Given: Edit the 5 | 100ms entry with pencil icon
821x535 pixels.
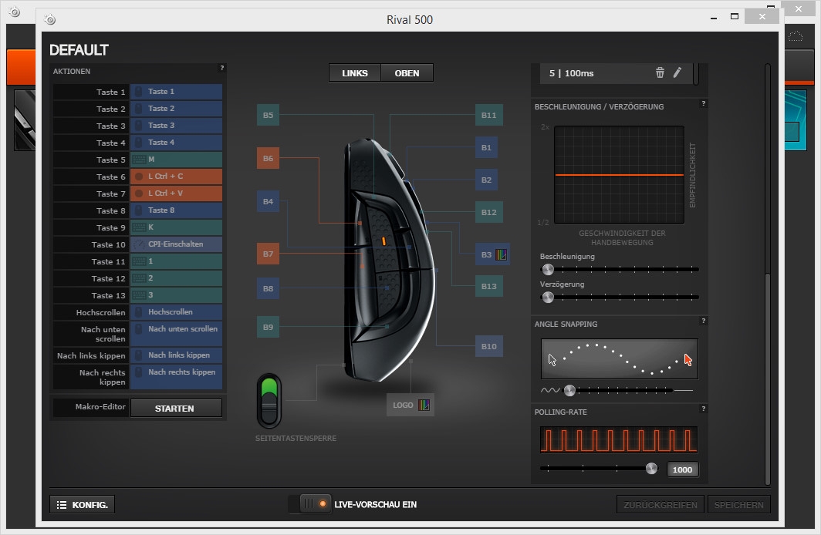Looking at the screenshot, I should (677, 72).
